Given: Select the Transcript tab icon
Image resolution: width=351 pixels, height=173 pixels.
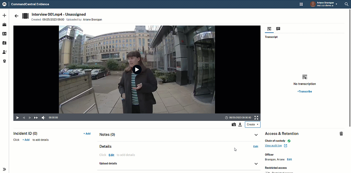Looking at the screenshot, I should click(269, 29).
